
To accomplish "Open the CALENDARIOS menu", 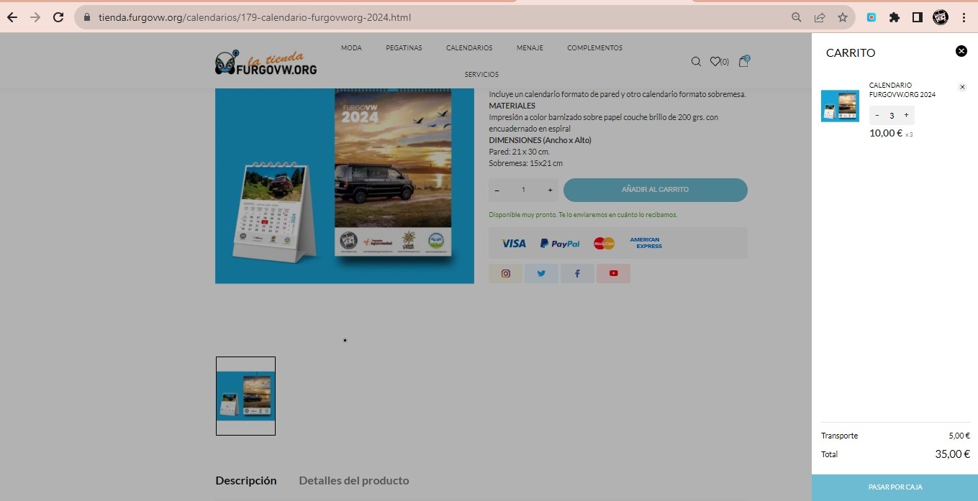I will pyautogui.click(x=469, y=48).
